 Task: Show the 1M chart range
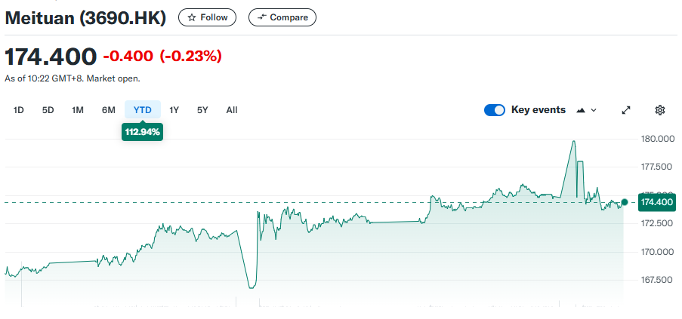point(78,110)
